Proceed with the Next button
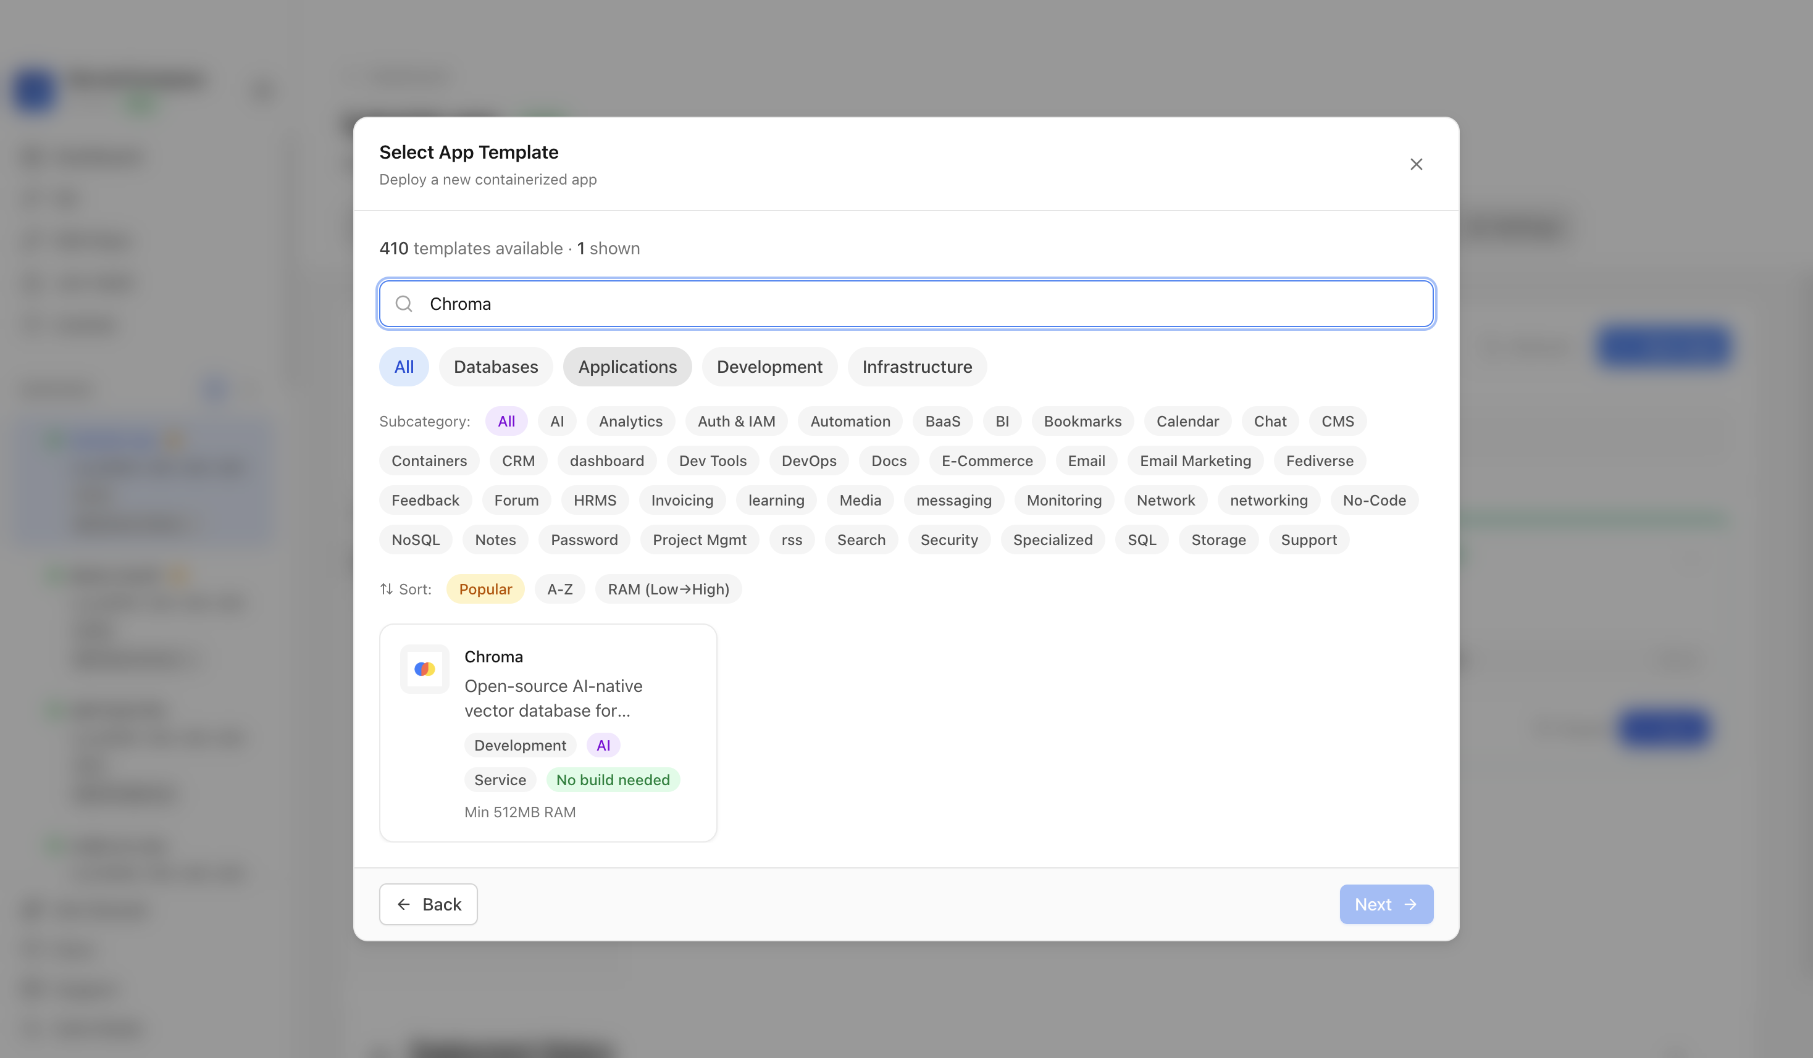The image size is (1813, 1058). 1386,904
